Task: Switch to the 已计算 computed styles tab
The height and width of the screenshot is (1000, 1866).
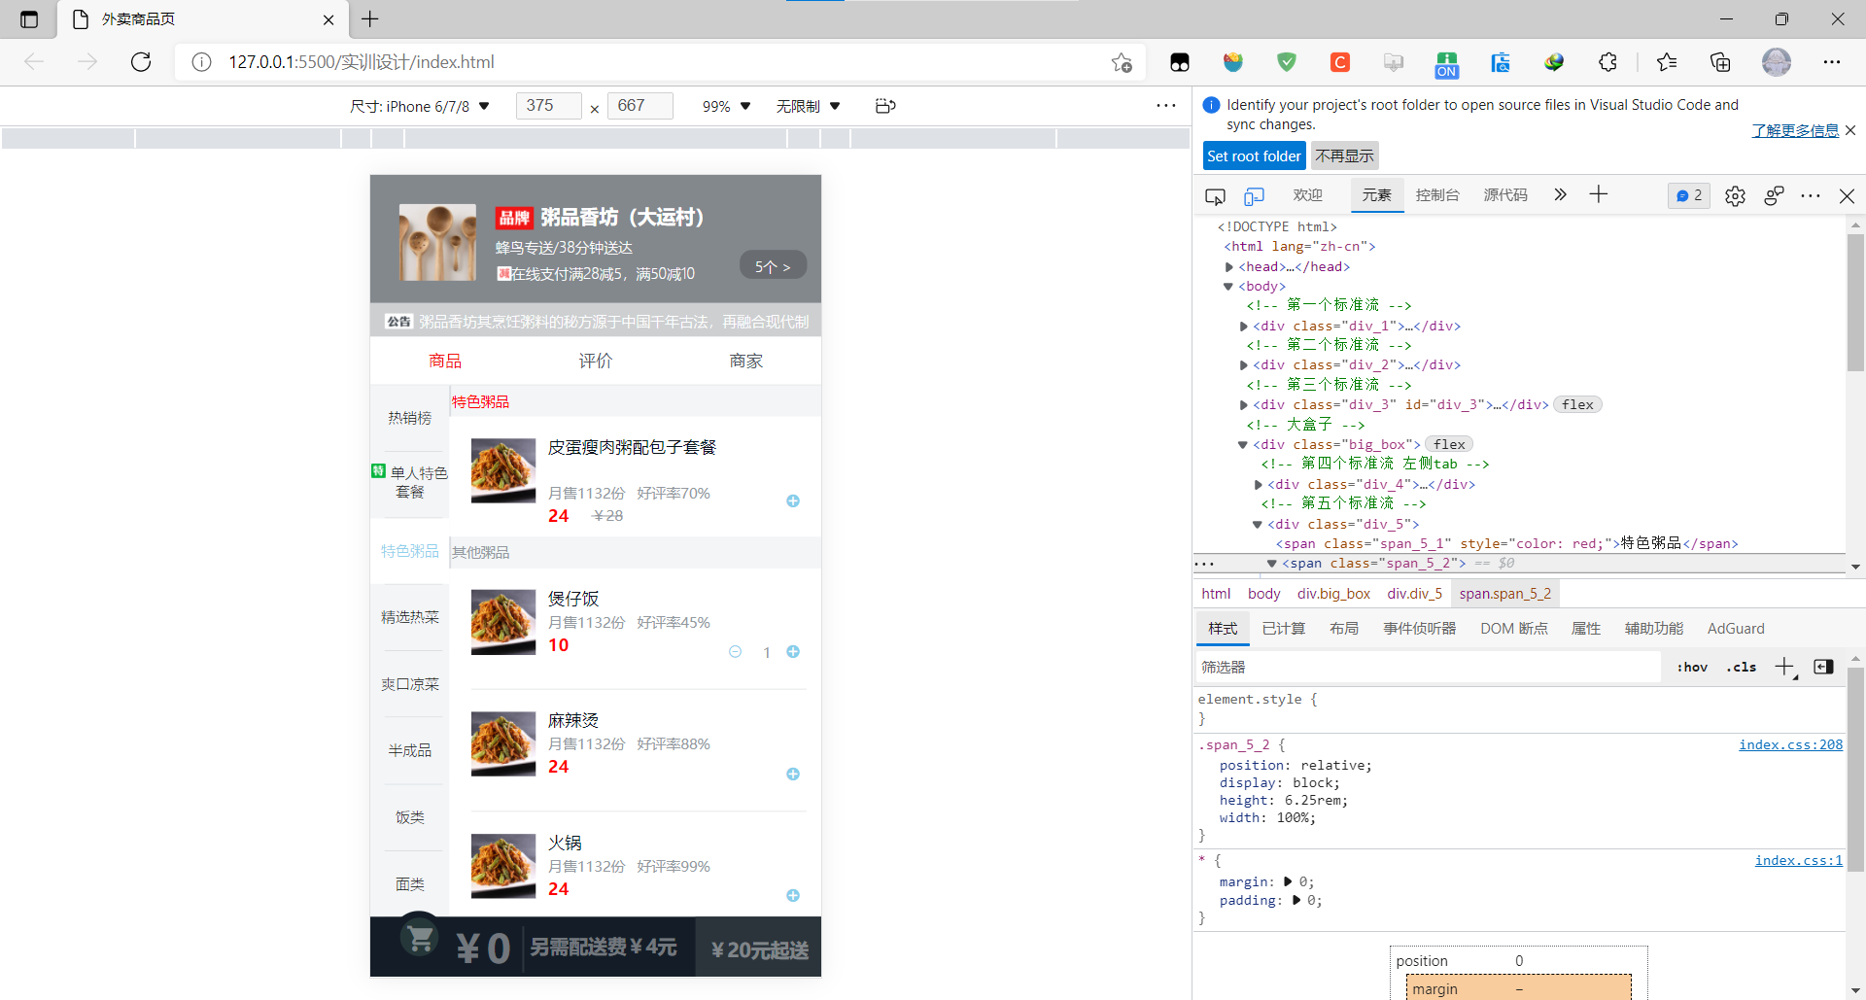Action: click(x=1283, y=628)
